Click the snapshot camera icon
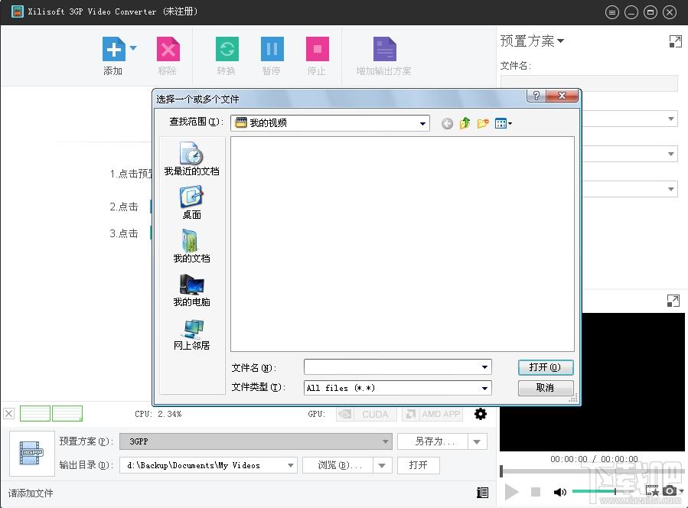The image size is (688, 508). pos(670,490)
